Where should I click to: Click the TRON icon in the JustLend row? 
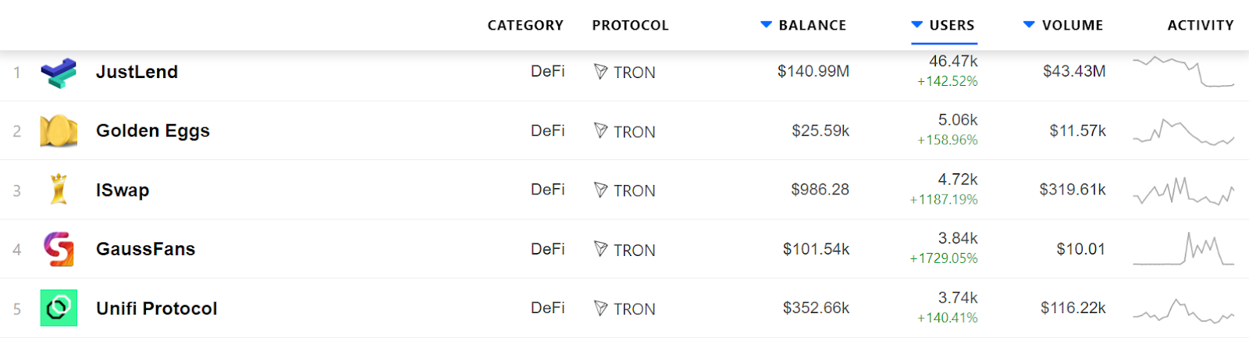600,72
